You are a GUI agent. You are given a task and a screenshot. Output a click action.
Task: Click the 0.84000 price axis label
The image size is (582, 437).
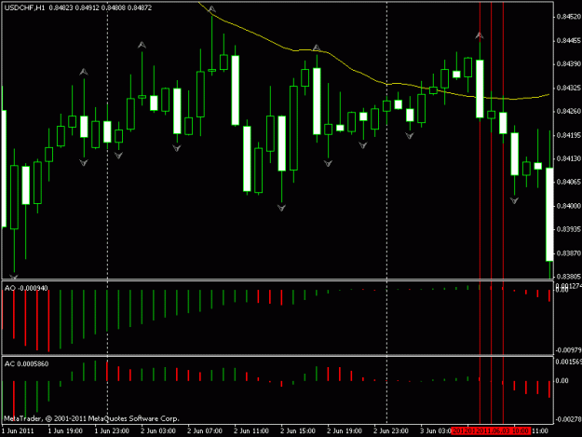(x=569, y=206)
